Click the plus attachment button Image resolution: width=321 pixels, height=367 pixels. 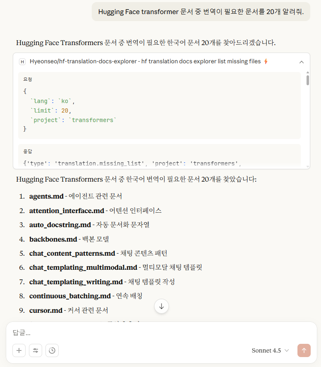(x=19, y=350)
